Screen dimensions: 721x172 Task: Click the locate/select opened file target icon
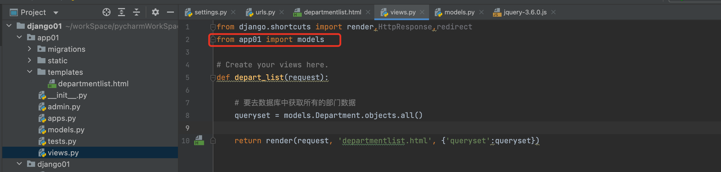tap(106, 12)
